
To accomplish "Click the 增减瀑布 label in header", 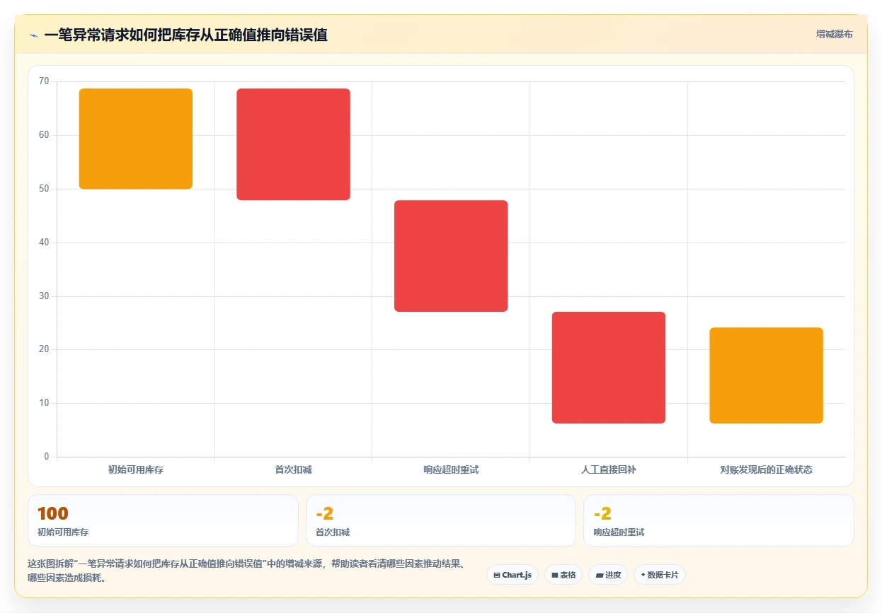I will click(x=834, y=34).
